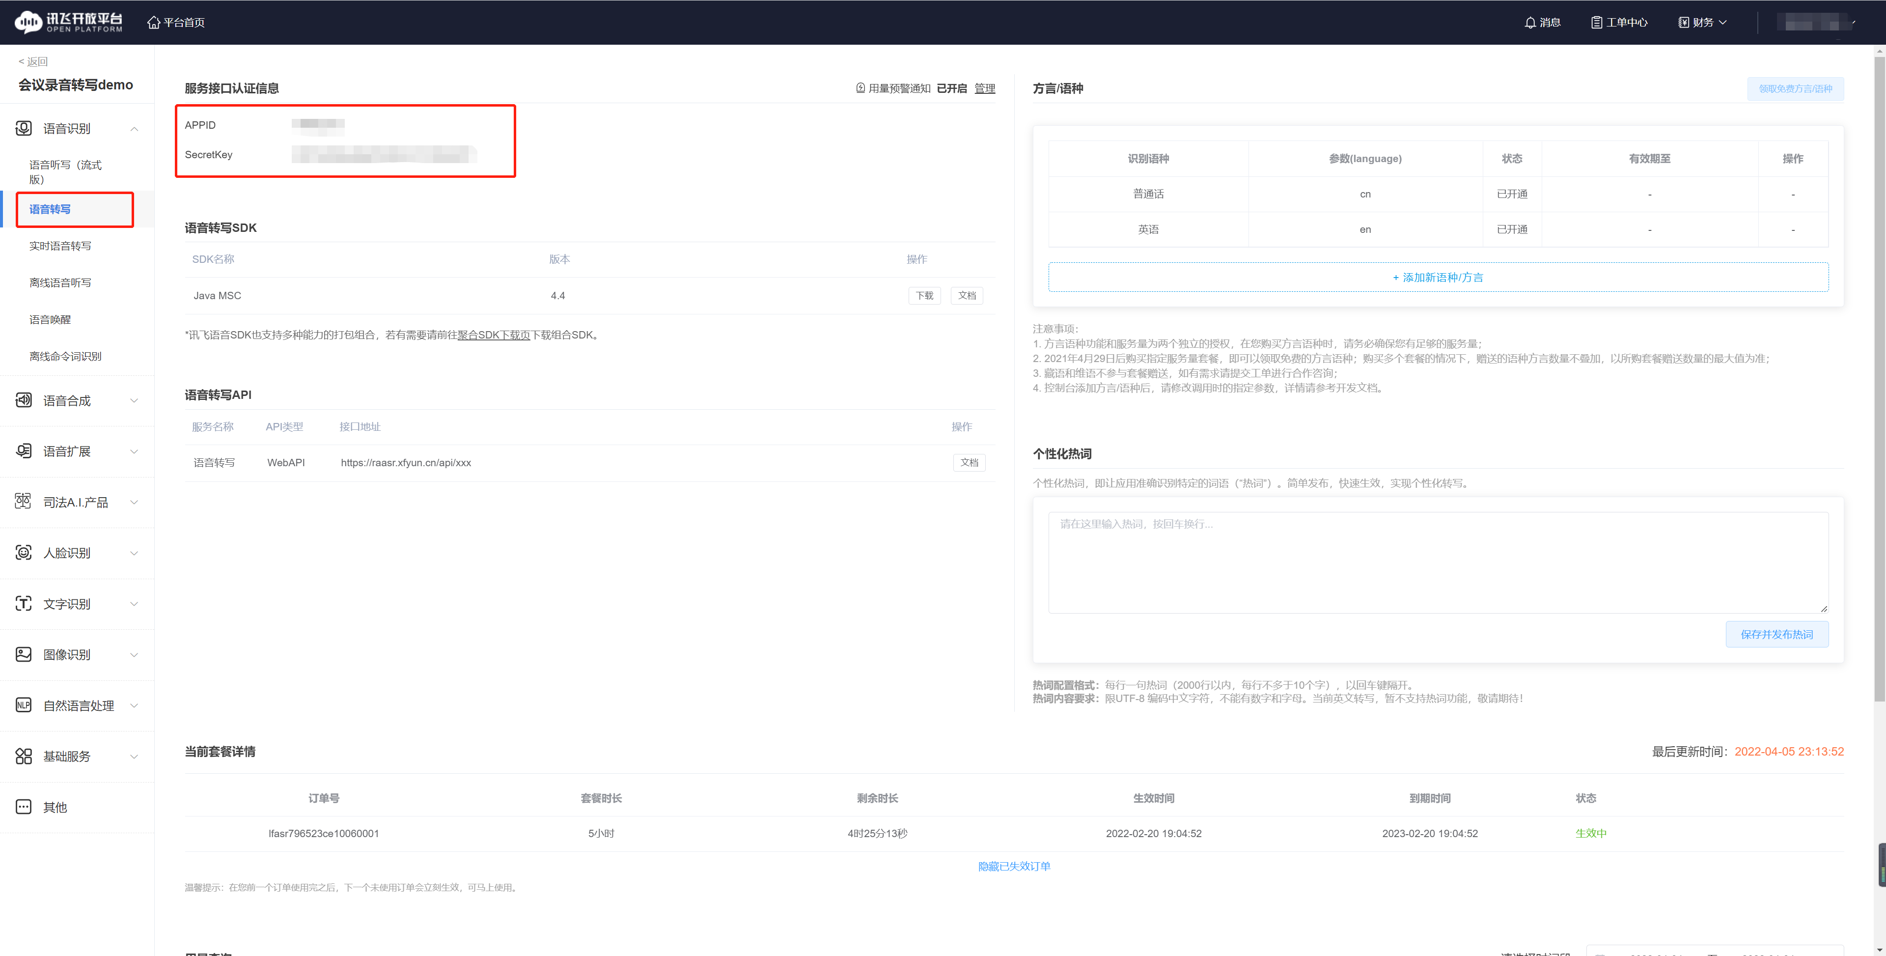Click the 隐藏已失效订单 link
1886x956 pixels.
(1014, 866)
